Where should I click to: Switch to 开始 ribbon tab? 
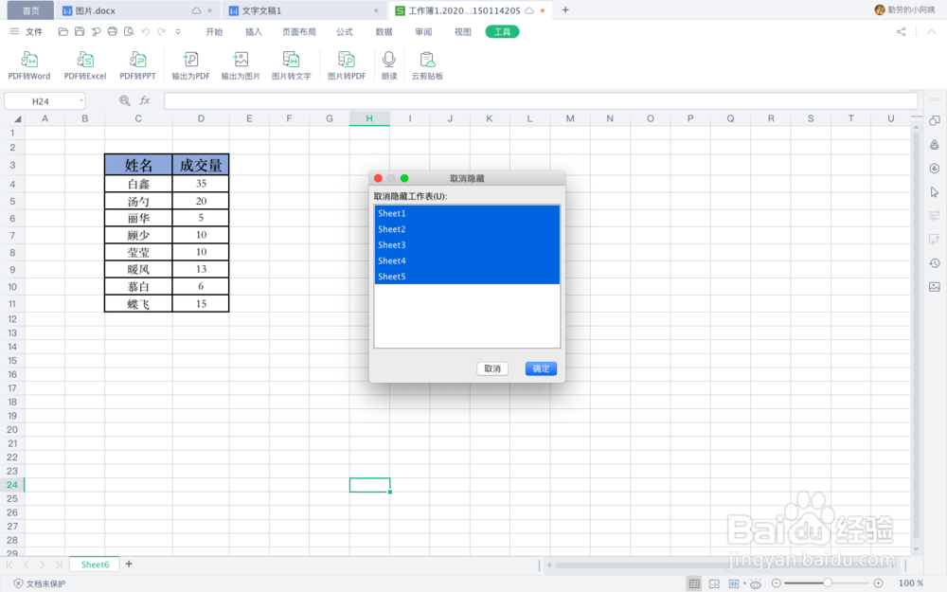click(214, 31)
